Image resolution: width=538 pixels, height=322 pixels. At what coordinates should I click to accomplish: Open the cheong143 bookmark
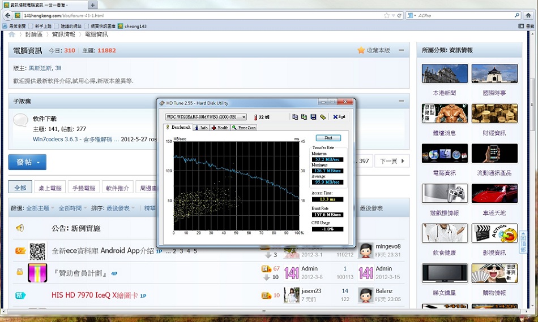(x=132, y=26)
